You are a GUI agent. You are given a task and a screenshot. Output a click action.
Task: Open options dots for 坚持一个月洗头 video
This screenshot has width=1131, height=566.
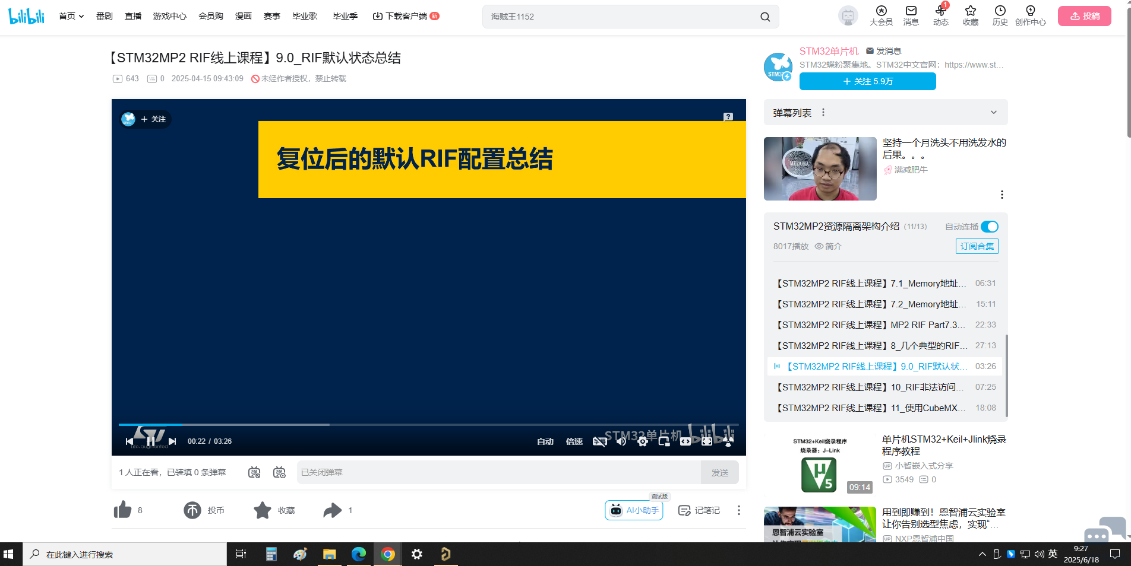click(1002, 195)
